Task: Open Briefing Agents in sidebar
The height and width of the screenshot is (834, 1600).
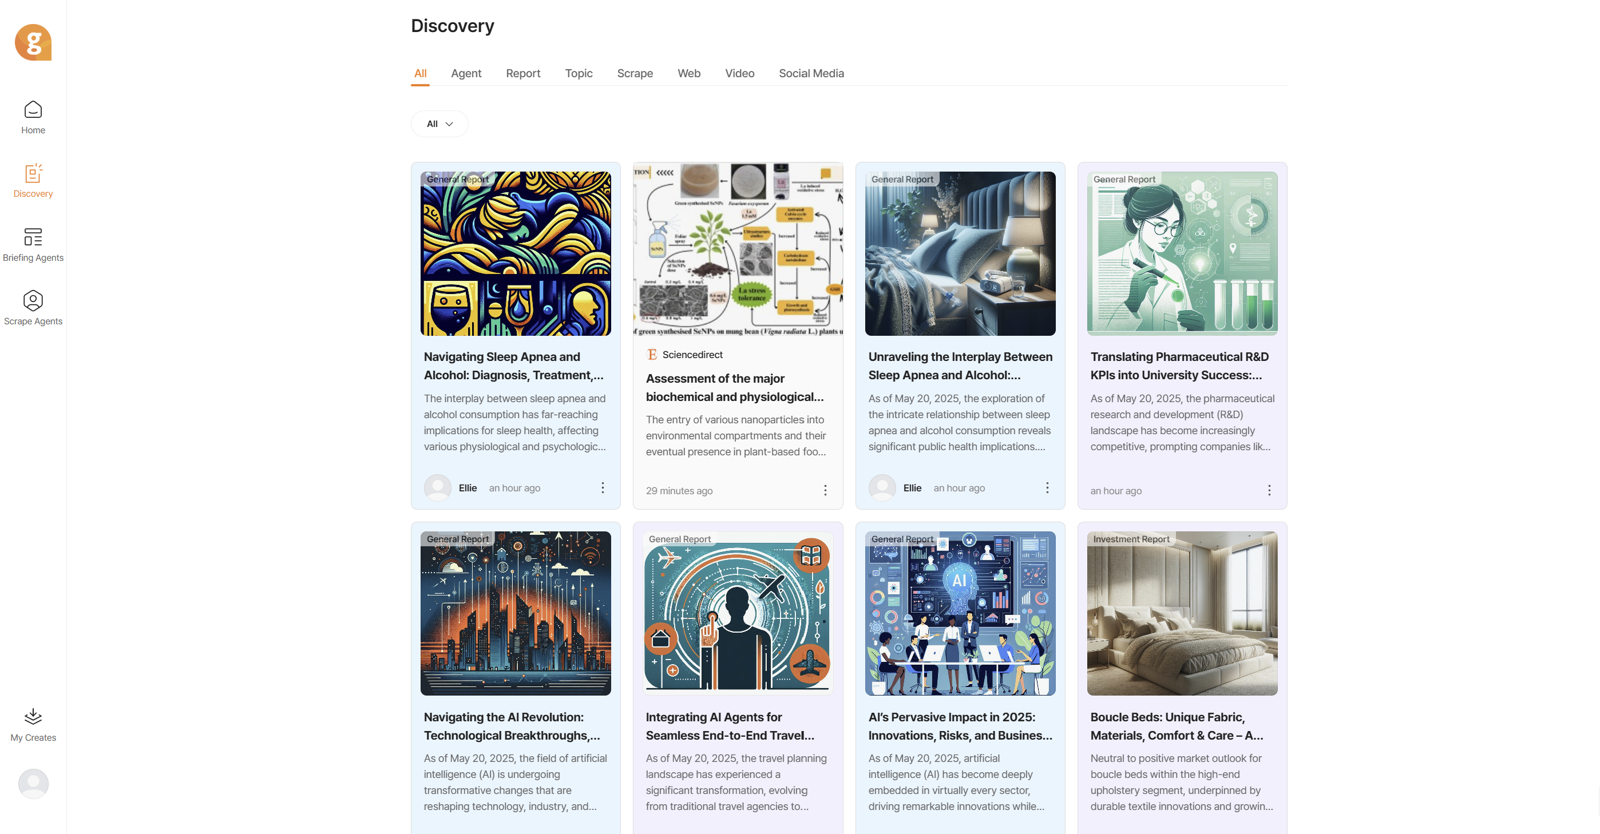Action: 33,245
